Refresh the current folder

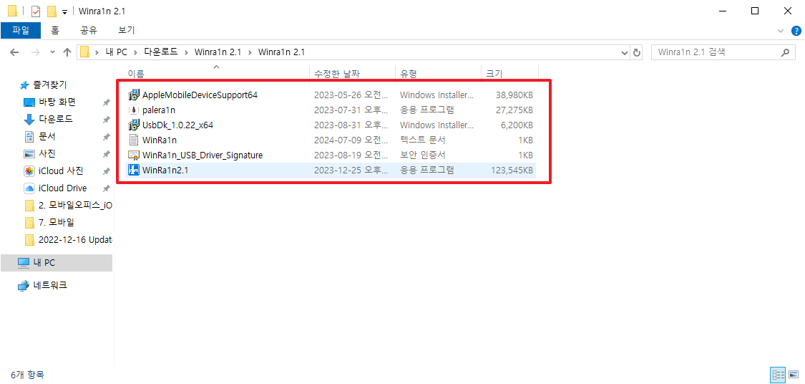637,52
